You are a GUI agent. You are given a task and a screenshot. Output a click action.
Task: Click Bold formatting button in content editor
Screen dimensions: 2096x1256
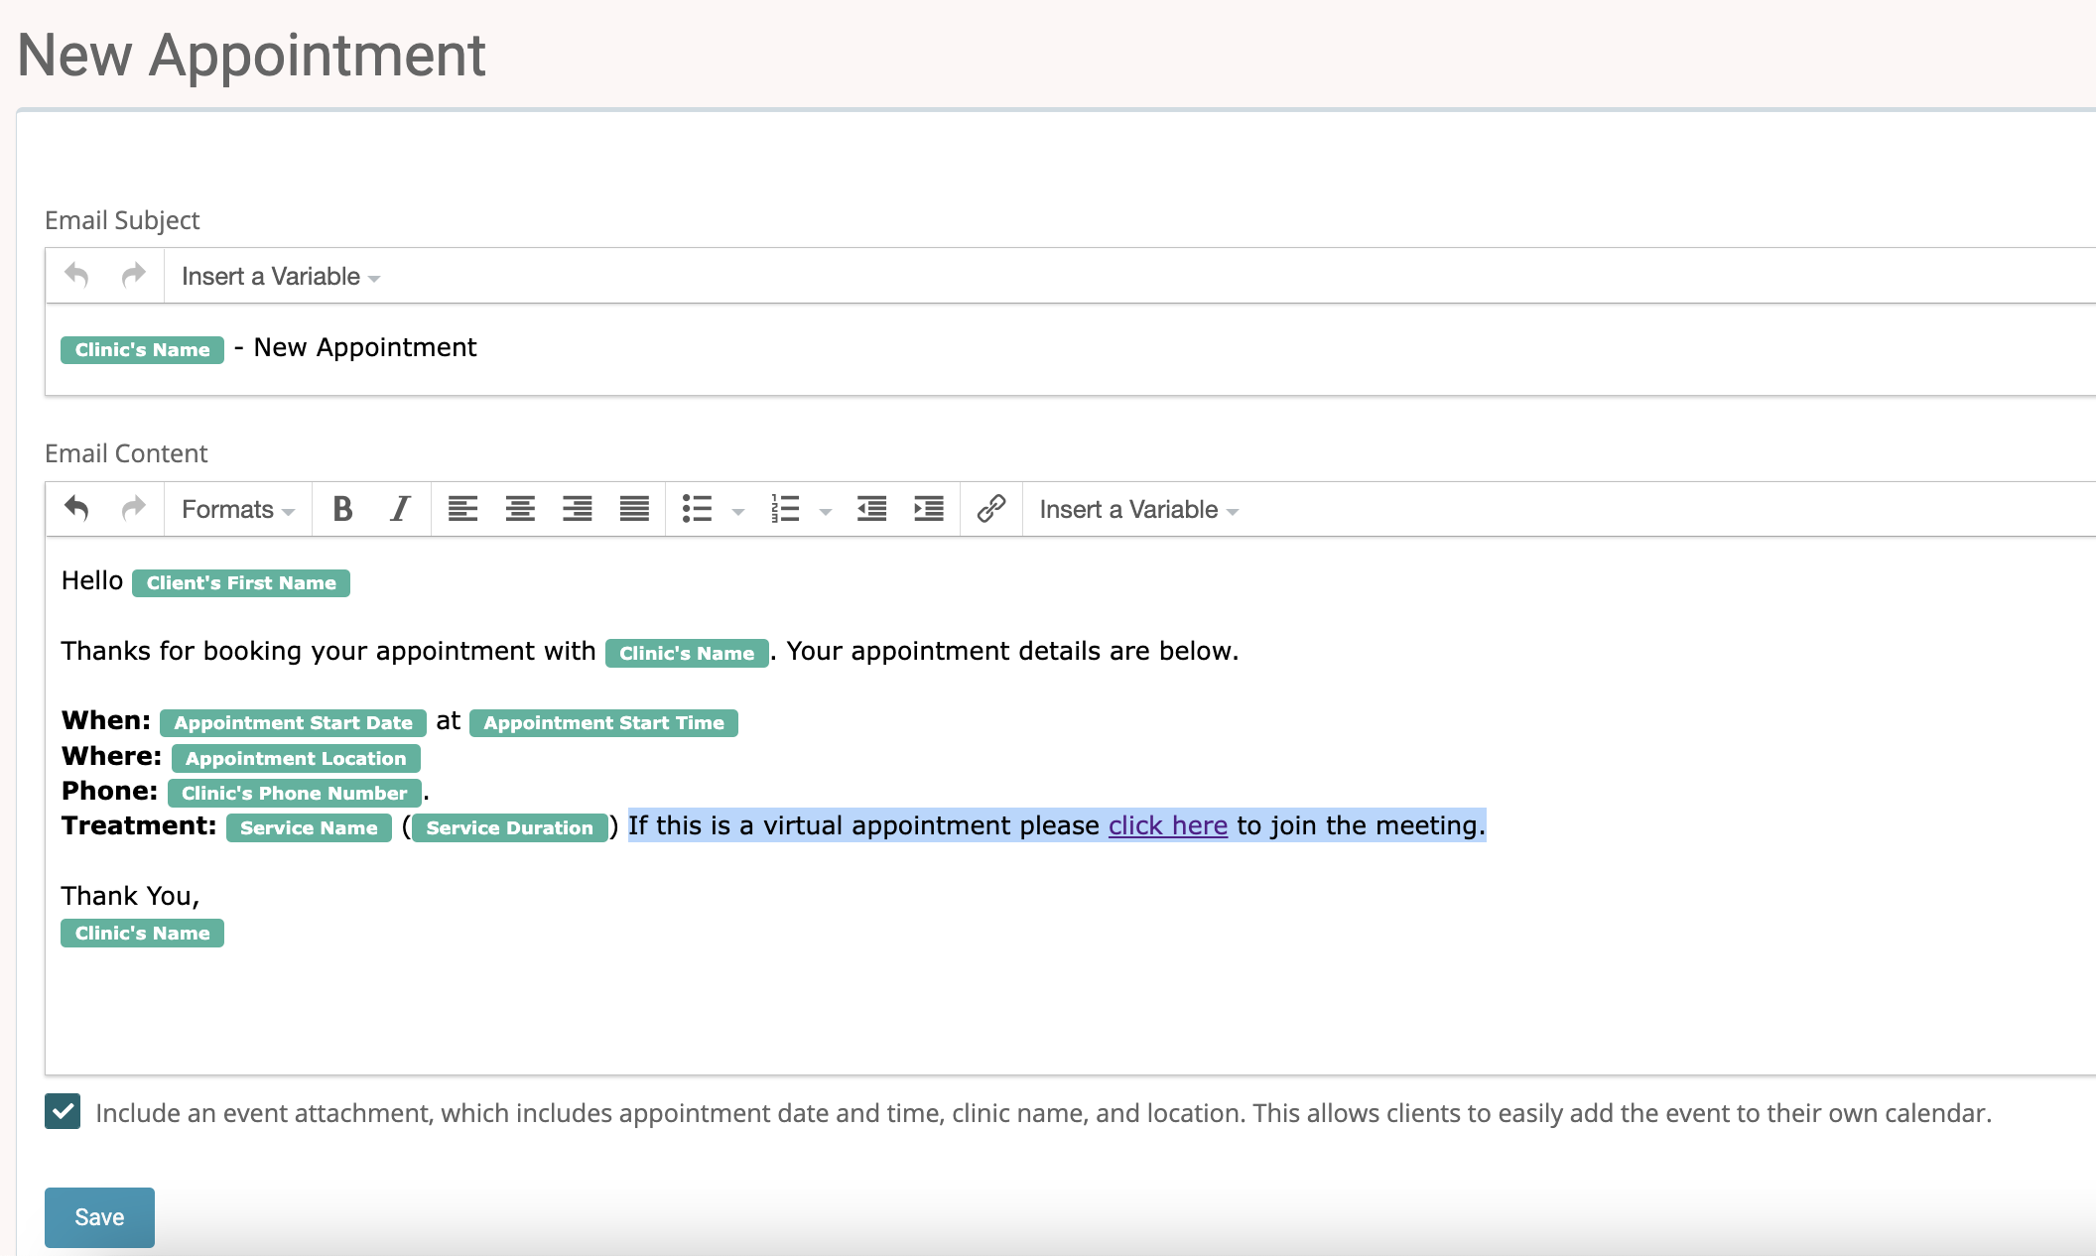342,509
